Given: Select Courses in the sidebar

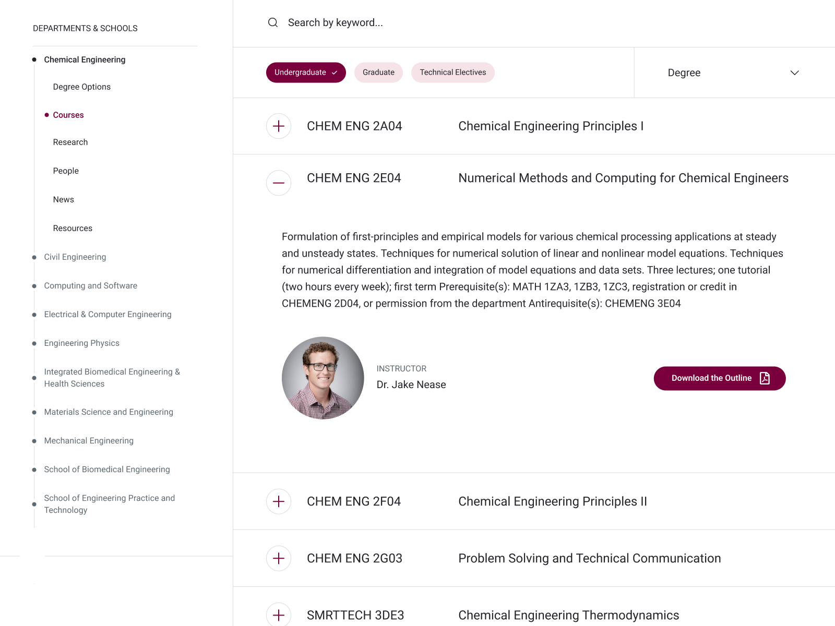Looking at the screenshot, I should click(68, 115).
